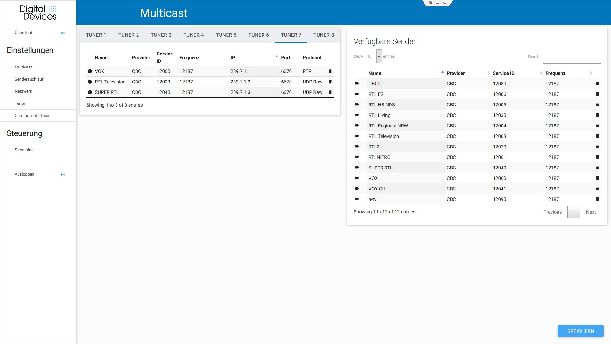Click camera icon beside CBC01 sender
Image resolution: width=611 pixels, height=344 pixels.
point(357,83)
